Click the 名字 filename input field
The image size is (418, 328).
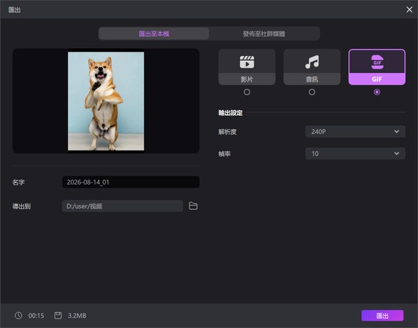[x=131, y=182]
